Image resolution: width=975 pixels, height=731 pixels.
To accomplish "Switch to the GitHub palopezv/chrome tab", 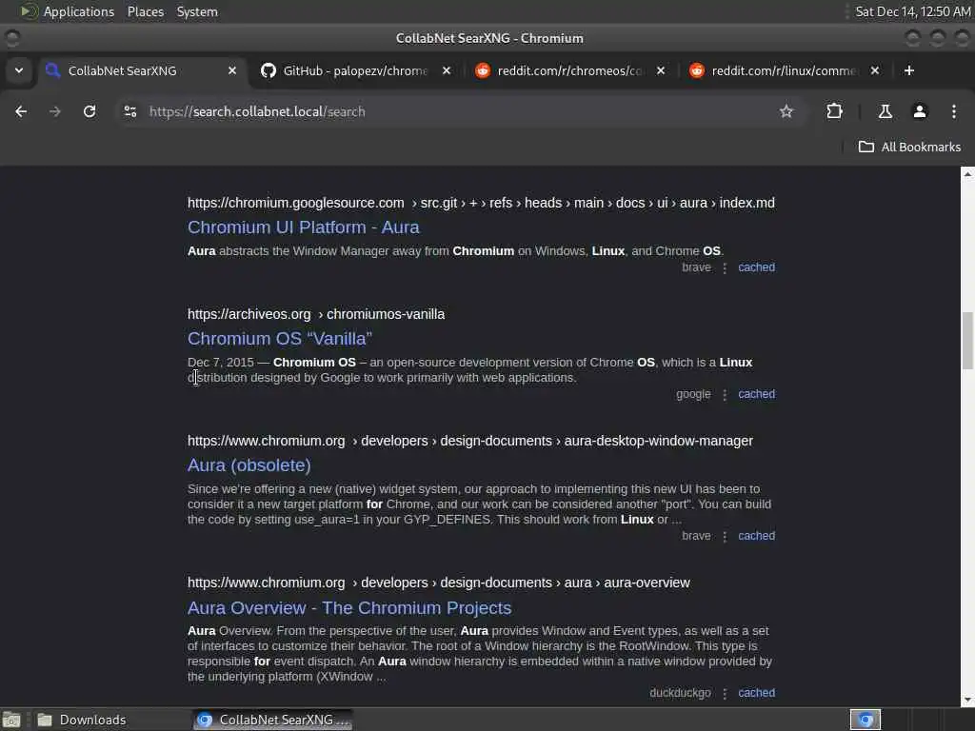I will coord(354,70).
